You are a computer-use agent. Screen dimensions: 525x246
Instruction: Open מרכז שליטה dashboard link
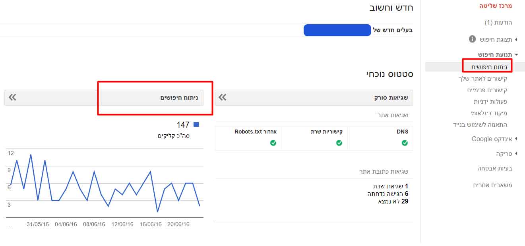(496, 6)
